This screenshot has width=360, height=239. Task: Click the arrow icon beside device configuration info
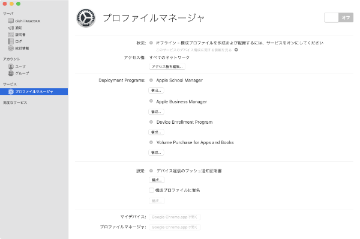(236, 50)
